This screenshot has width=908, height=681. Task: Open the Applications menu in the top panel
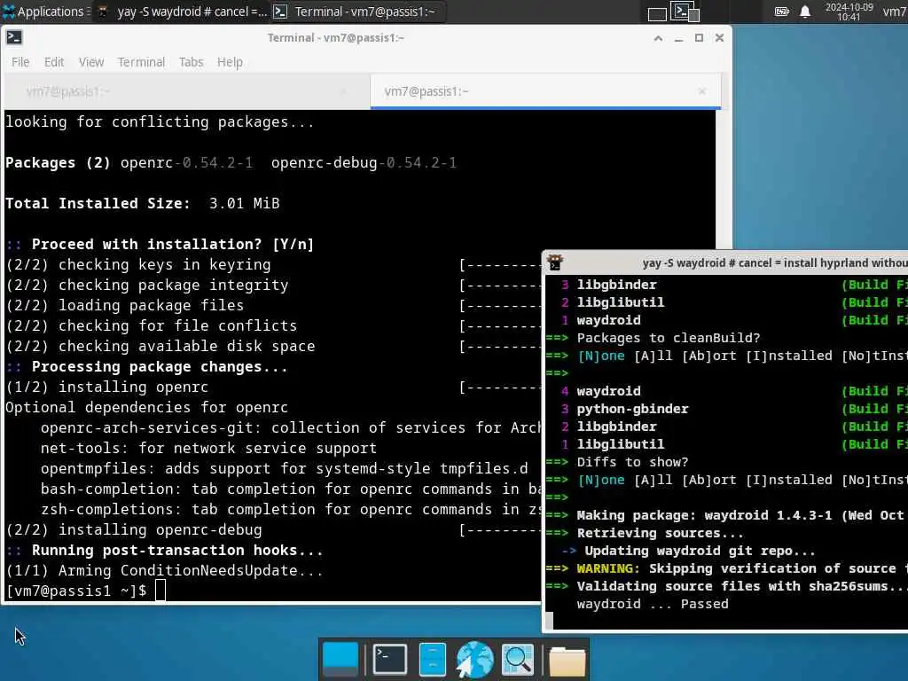tap(45, 12)
